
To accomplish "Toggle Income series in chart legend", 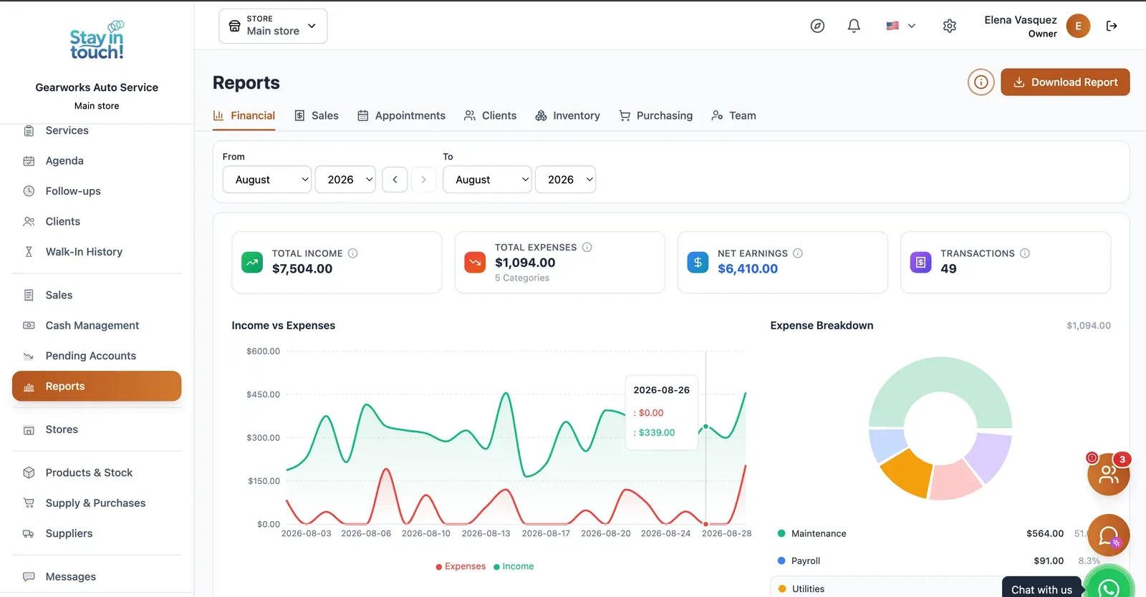I will point(514,566).
